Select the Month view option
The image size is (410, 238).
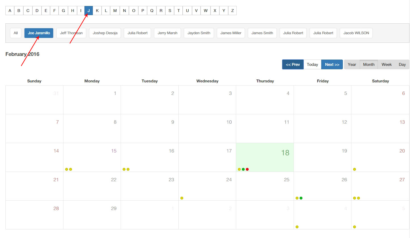pyautogui.click(x=369, y=64)
